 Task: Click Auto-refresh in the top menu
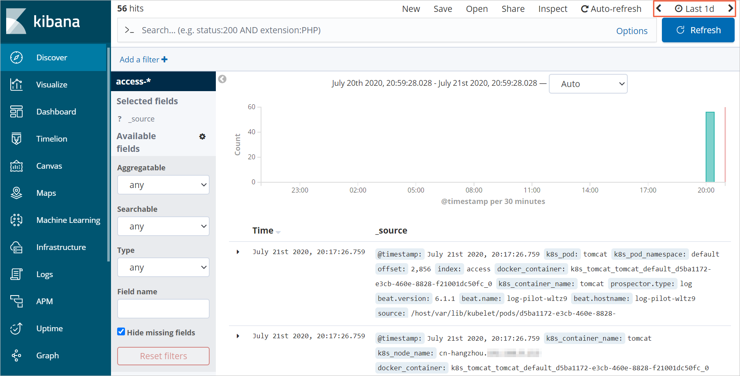coord(611,9)
